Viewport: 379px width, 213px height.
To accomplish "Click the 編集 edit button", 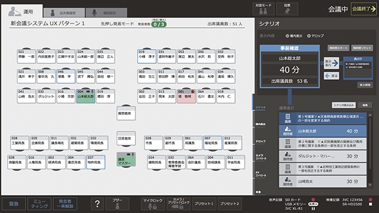I will pyautogui.click(x=365, y=105).
